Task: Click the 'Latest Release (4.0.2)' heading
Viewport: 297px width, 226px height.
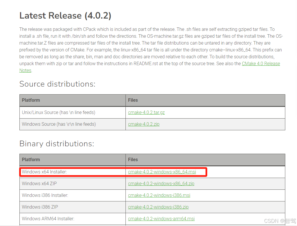Action: click(x=65, y=15)
